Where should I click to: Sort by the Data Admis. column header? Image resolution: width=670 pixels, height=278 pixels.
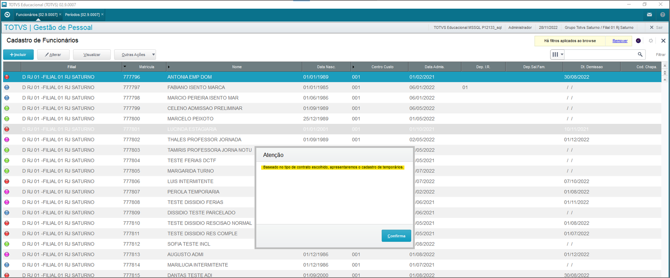click(x=435, y=67)
